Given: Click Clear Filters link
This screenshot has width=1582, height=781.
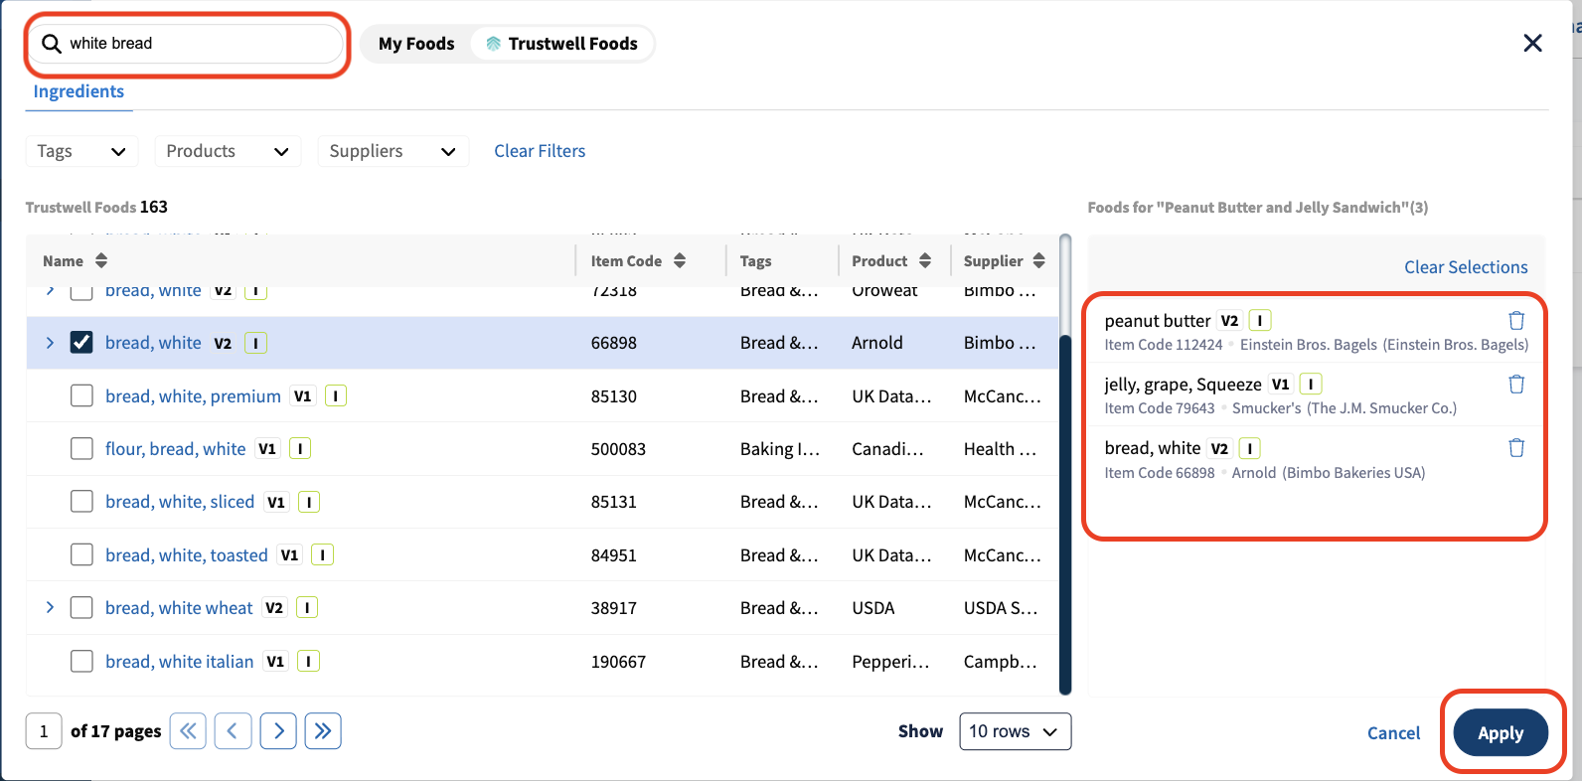Looking at the screenshot, I should point(540,151).
